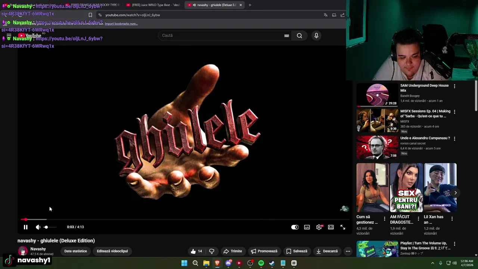Click the Trimite share button

tap(233, 251)
